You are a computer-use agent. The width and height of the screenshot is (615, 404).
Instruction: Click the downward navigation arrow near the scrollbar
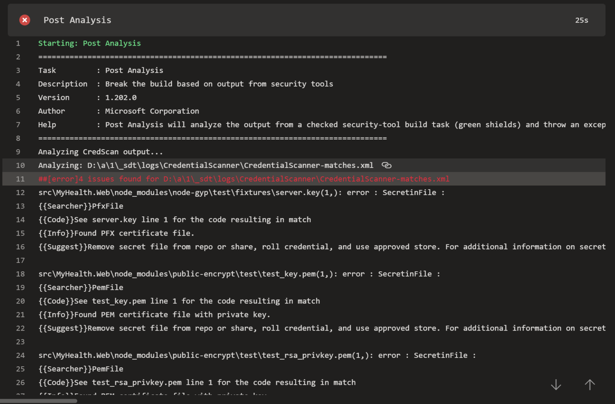[556, 384]
